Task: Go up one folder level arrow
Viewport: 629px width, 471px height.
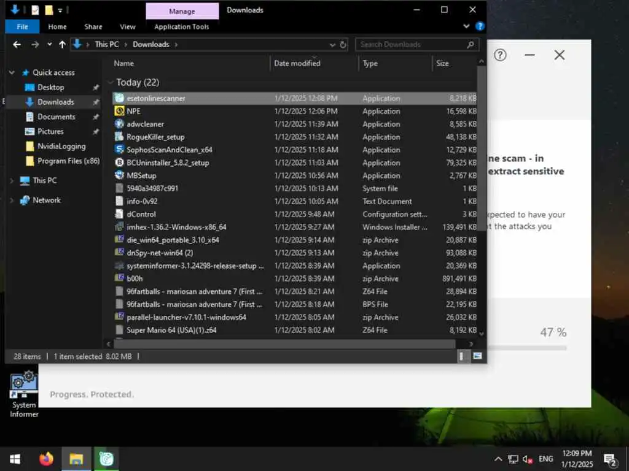Action: click(x=62, y=44)
